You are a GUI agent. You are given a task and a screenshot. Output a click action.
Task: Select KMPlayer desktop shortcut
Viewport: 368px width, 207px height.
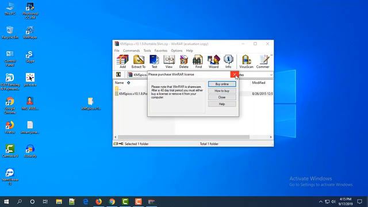(30, 33)
